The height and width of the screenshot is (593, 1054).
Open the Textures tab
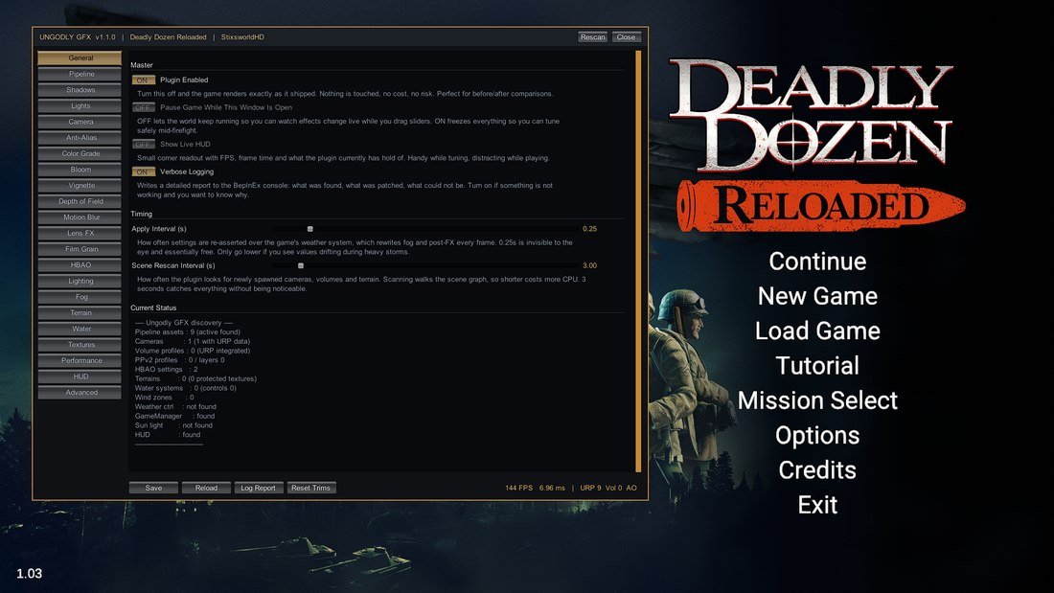[80, 345]
